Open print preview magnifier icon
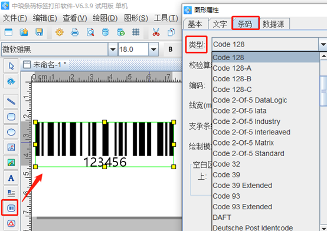 pos(90,32)
